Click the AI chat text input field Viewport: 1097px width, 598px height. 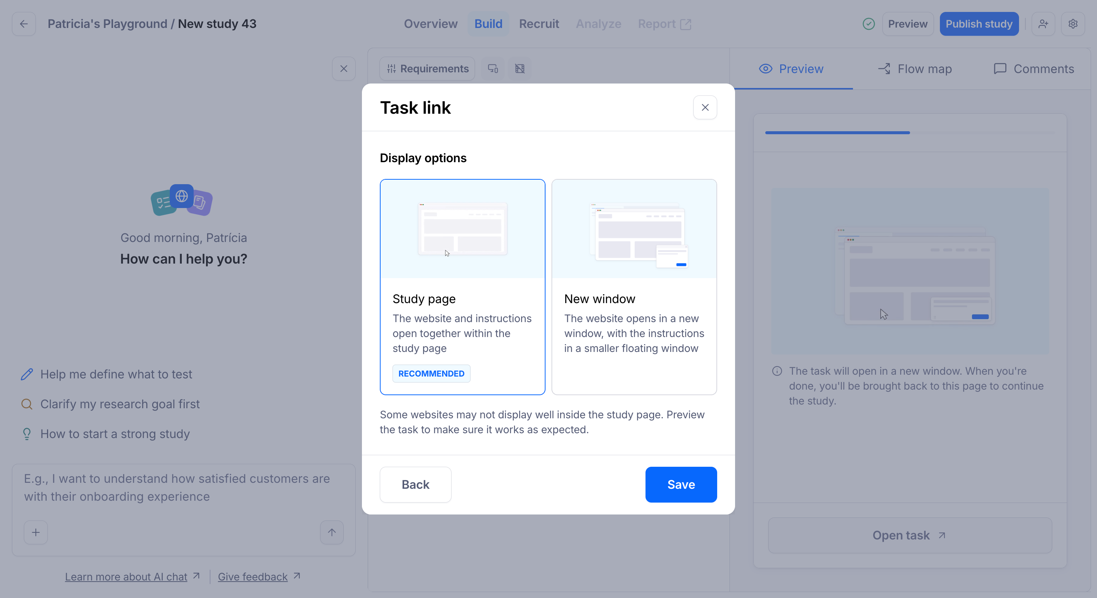tap(184, 488)
